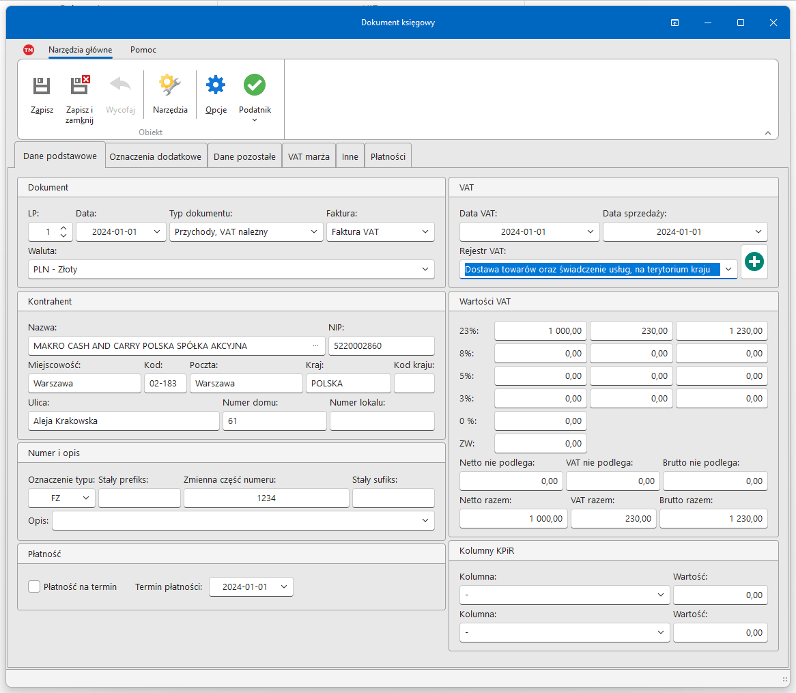Click Zapisz i zamknij icon
The width and height of the screenshot is (796, 693).
tap(80, 86)
